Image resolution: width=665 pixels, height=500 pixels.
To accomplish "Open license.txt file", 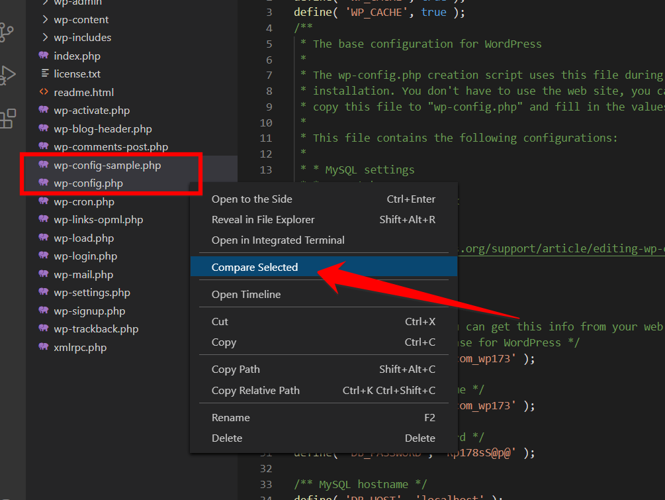I will tap(77, 74).
